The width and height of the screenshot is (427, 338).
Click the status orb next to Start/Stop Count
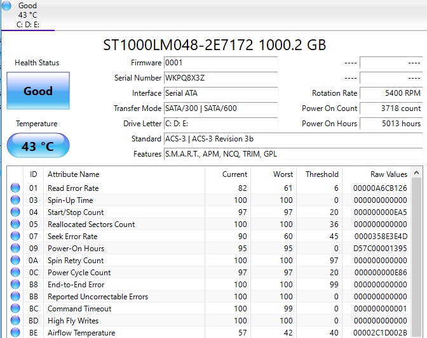point(15,212)
